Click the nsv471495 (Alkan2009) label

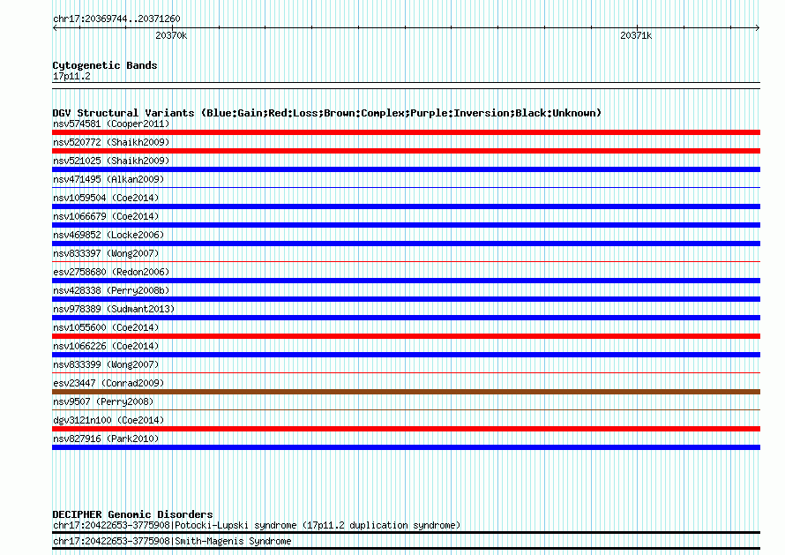(x=108, y=179)
